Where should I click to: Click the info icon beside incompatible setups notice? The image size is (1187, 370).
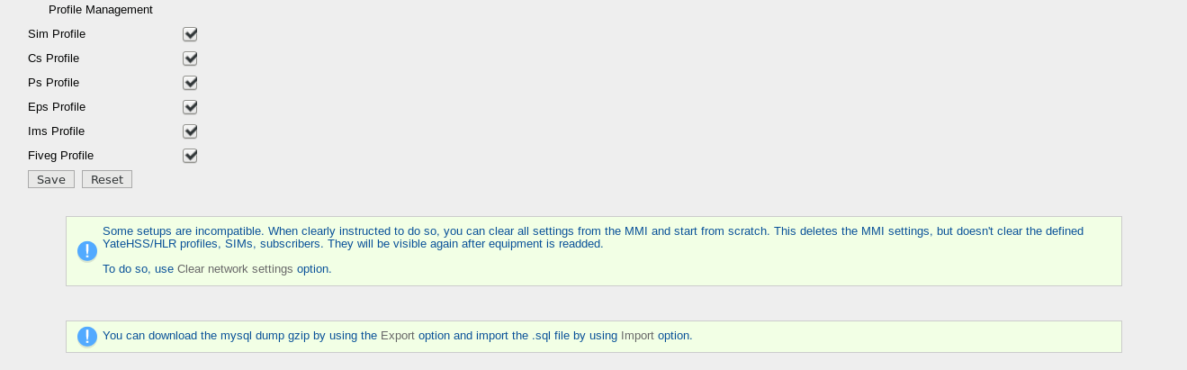86,251
